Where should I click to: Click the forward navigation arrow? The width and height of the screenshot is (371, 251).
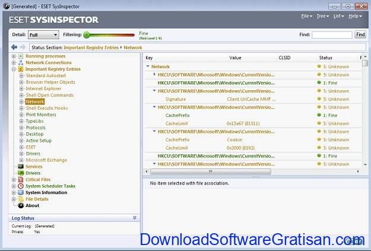tap(23, 47)
